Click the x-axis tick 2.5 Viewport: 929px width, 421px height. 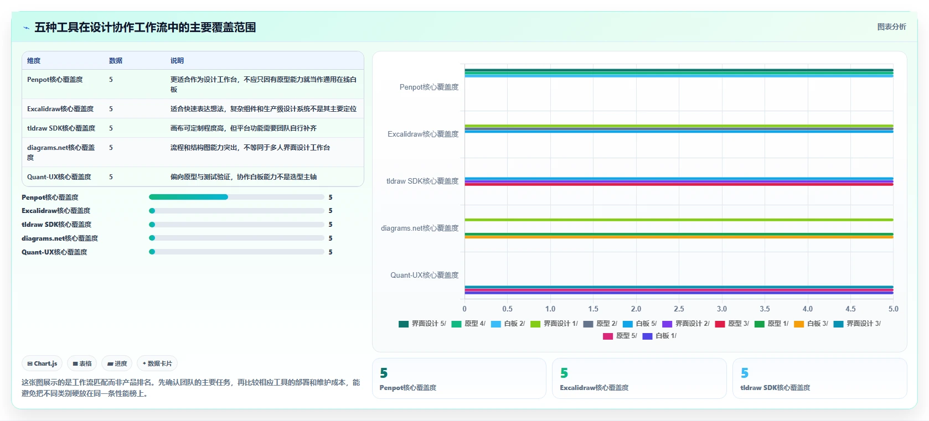tap(679, 309)
